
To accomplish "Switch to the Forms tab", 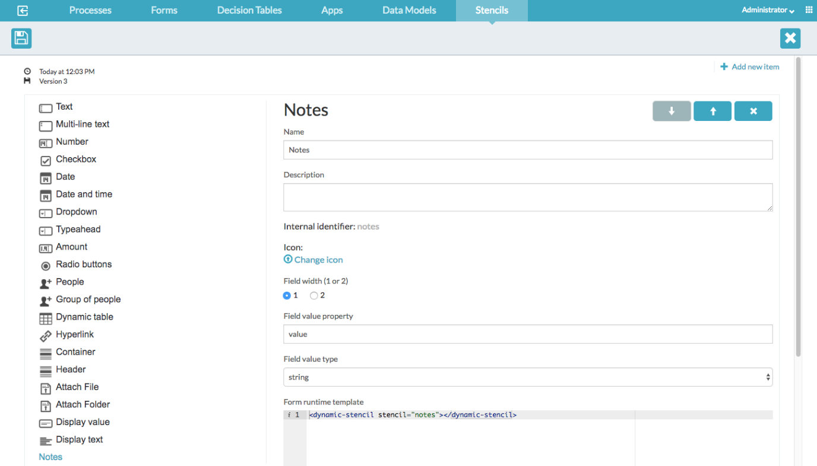I will [x=164, y=10].
